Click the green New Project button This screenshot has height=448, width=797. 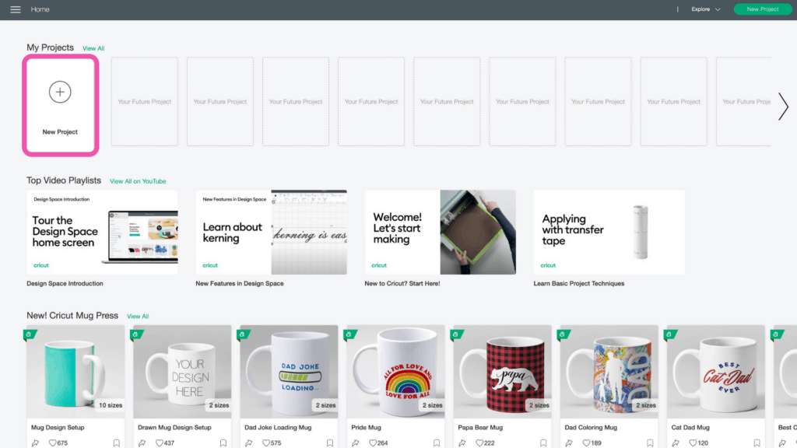[x=763, y=9]
